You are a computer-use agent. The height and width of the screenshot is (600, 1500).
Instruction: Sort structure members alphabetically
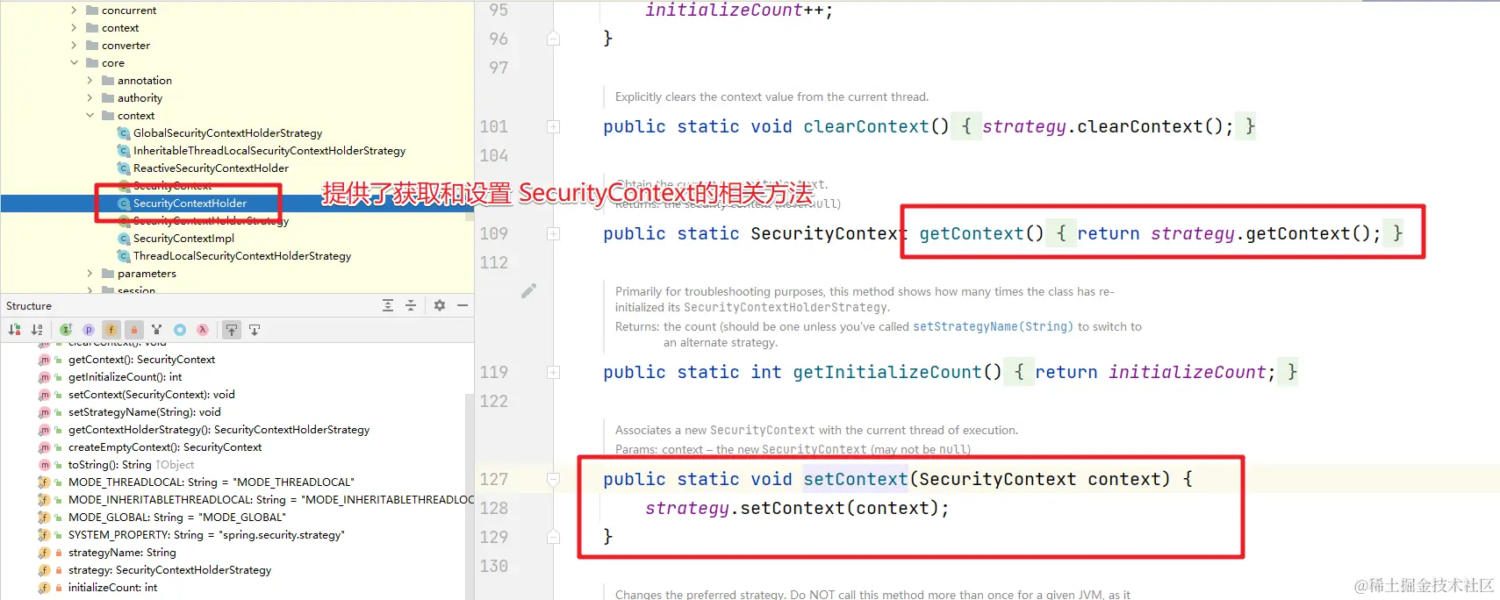click(37, 330)
